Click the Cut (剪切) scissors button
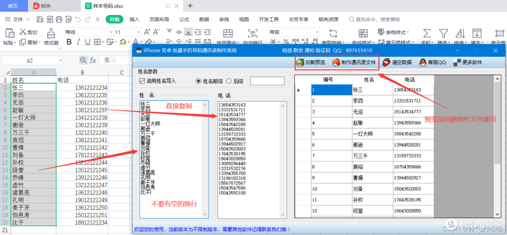 coord(29,32)
